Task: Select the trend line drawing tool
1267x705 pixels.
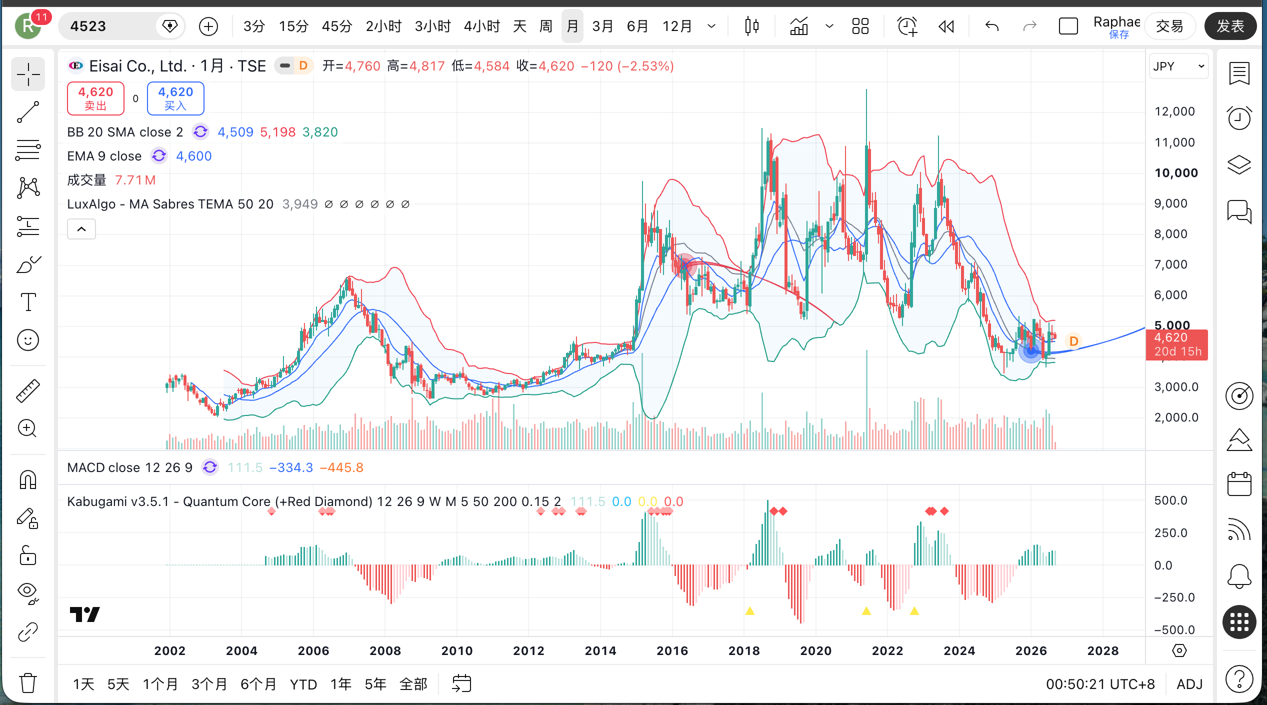Action: coord(28,112)
